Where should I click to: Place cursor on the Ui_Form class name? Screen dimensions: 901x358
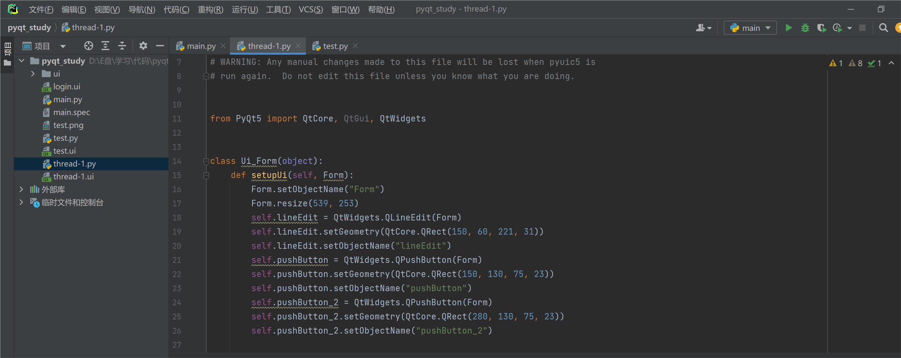(258, 161)
